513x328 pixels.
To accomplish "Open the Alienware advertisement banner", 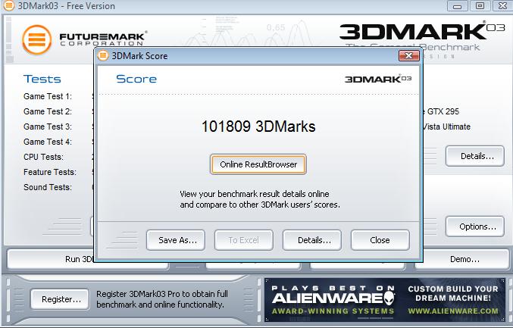I will [x=384, y=299].
